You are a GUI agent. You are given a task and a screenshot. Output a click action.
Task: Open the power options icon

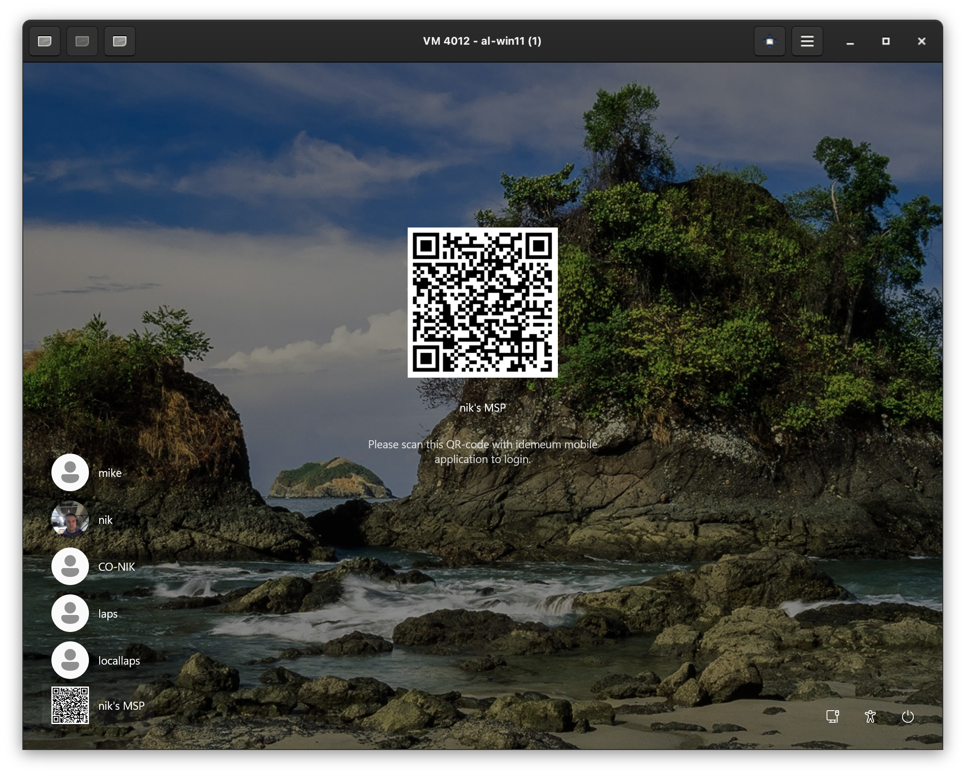907,716
